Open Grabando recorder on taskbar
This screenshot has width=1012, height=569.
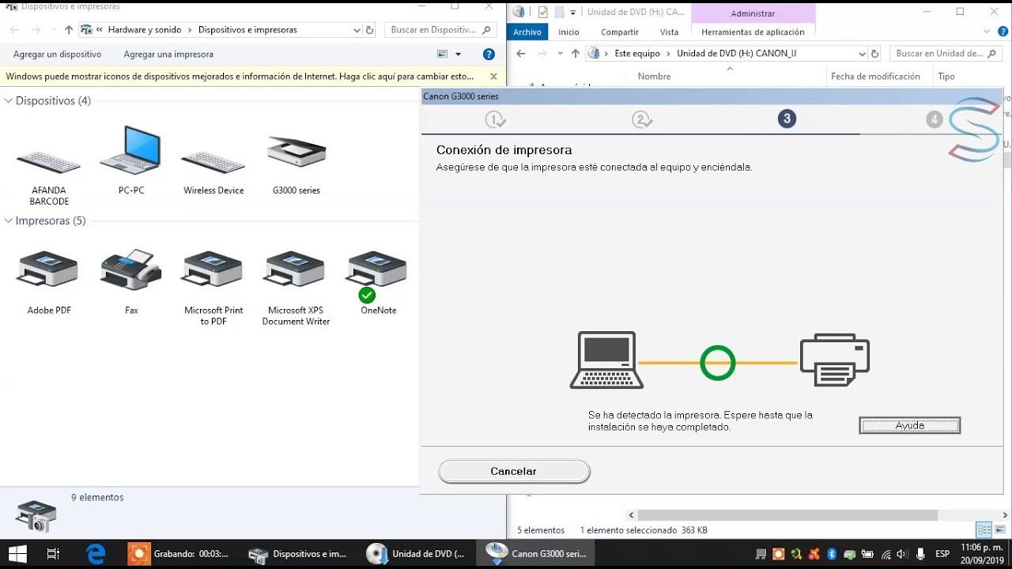[x=180, y=554]
